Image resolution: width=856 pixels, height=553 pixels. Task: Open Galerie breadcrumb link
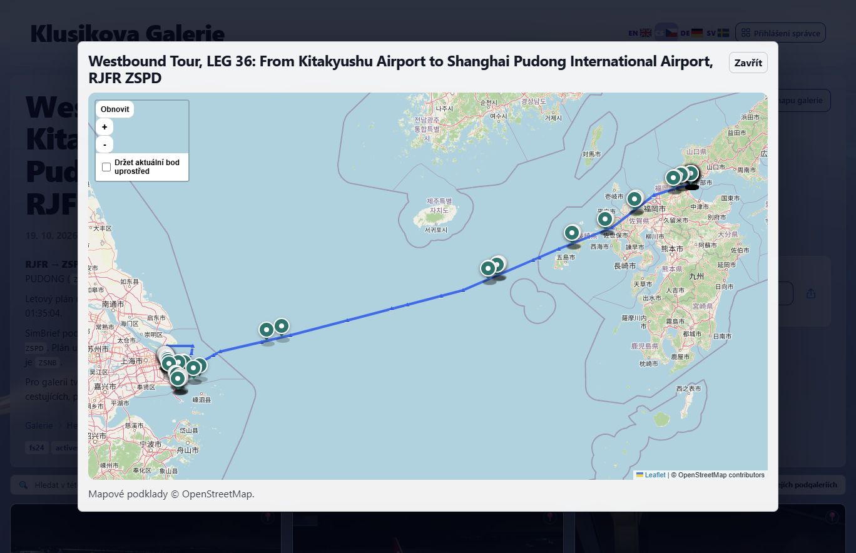[39, 425]
